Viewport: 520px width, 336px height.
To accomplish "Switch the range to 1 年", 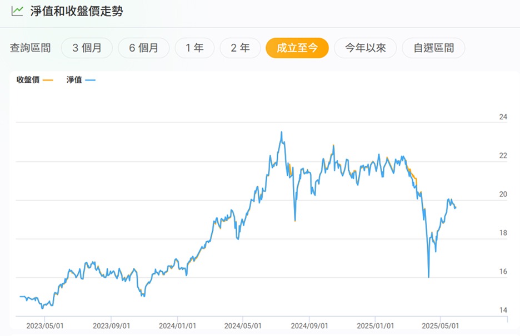I will (x=194, y=48).
